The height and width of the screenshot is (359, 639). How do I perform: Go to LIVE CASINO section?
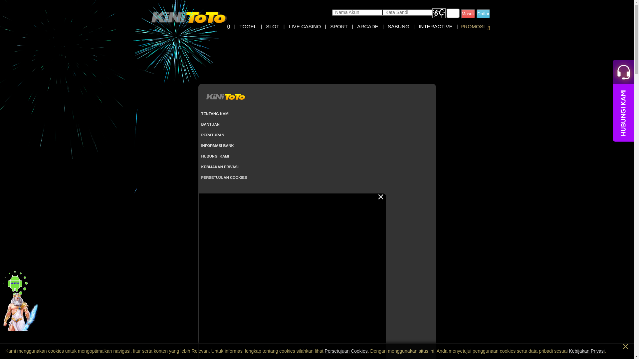(305, 27)
